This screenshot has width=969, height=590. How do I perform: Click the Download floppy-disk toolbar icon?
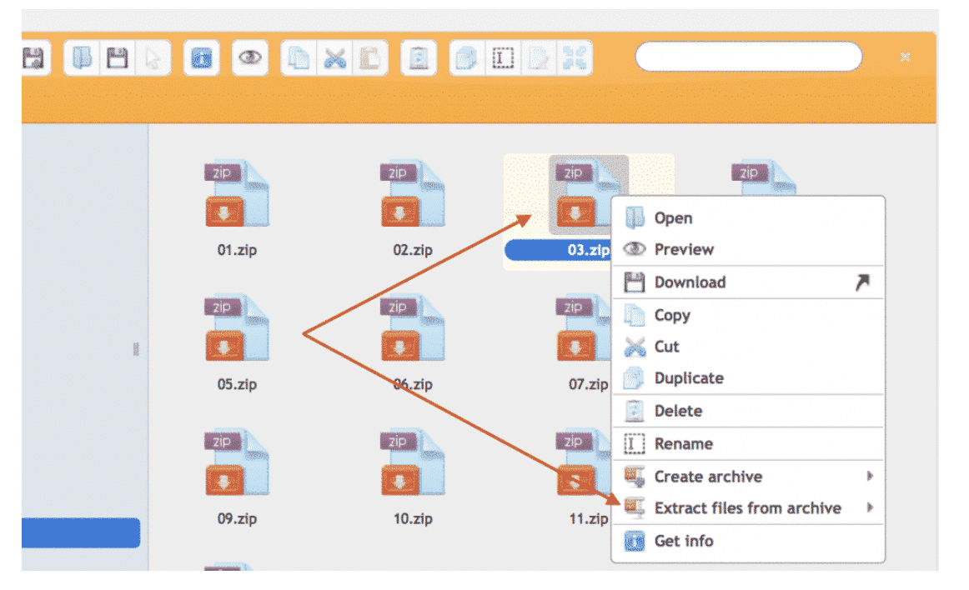118,58
